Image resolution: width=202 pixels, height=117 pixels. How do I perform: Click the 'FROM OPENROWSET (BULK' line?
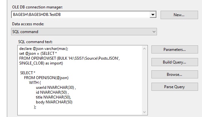pos(70,58)
